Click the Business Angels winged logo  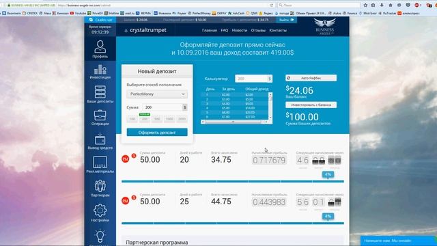tap(325, 26)
